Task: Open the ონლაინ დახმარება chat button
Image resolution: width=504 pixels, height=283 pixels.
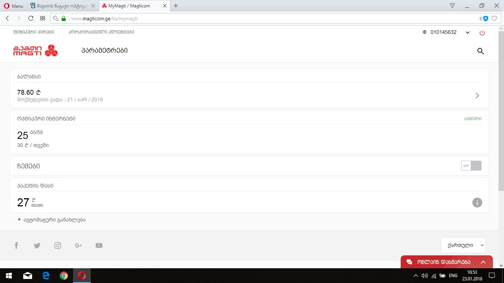Action: (446, 262)
